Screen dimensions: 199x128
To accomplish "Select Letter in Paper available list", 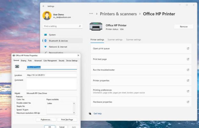I will point(50,103).
